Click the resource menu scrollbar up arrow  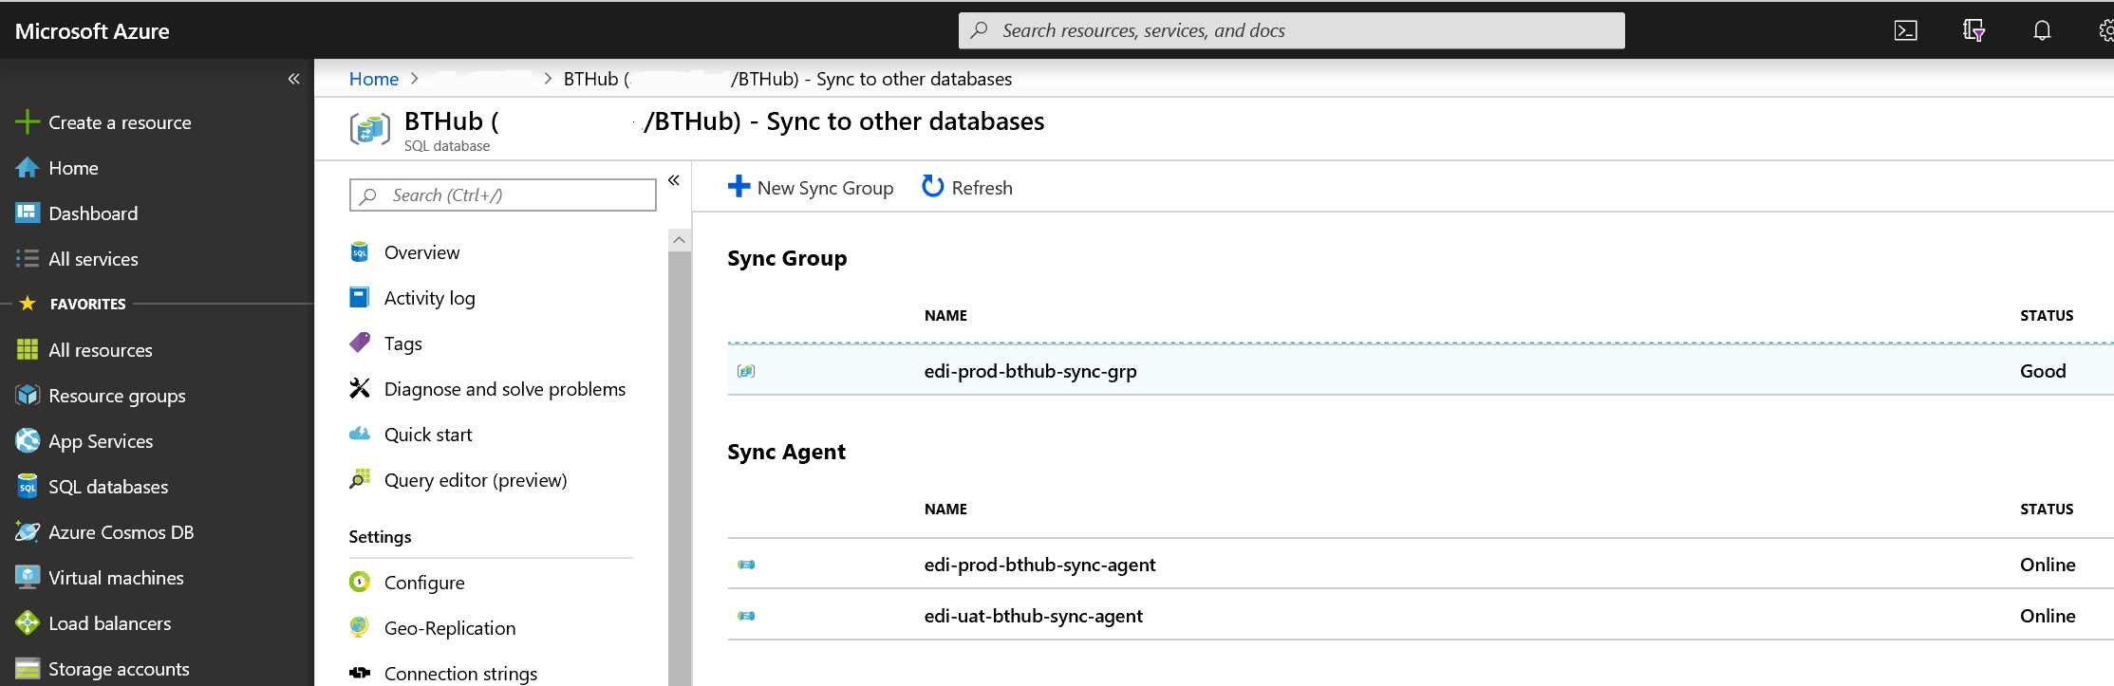click(x=679, y=240)
